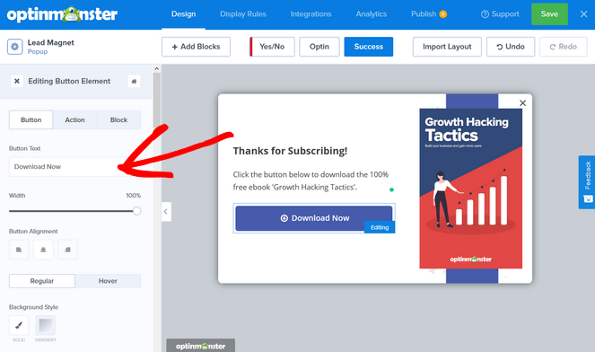
Task: Go to the home panel icon
Action: click(134, 81)
